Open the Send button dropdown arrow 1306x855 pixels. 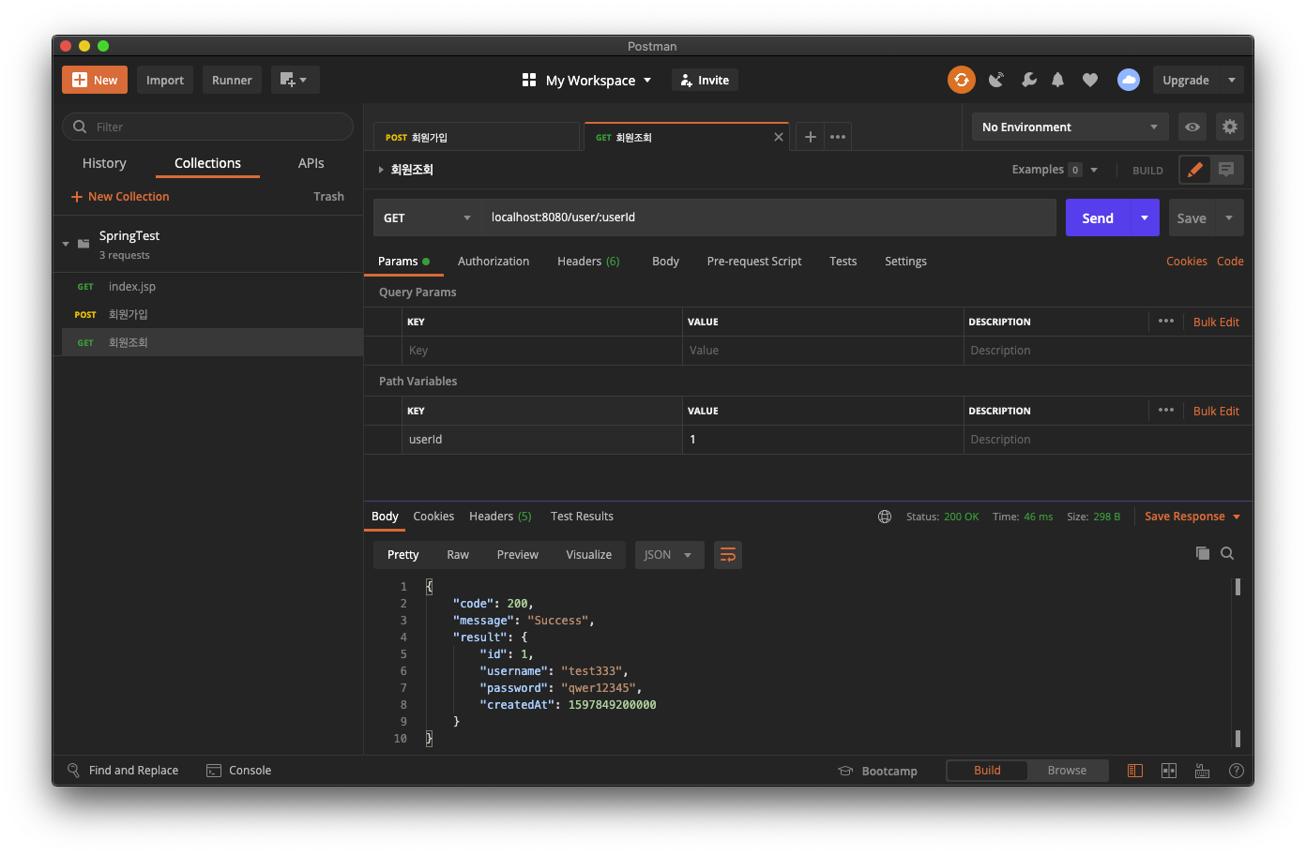1145,217
